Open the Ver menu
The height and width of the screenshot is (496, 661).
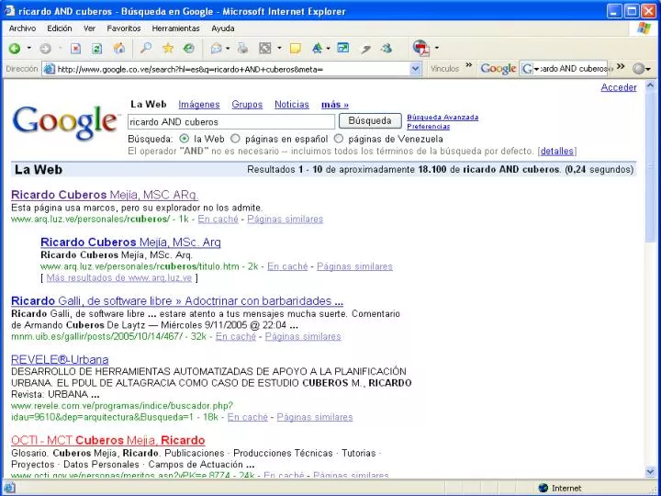tap(89, 28)
